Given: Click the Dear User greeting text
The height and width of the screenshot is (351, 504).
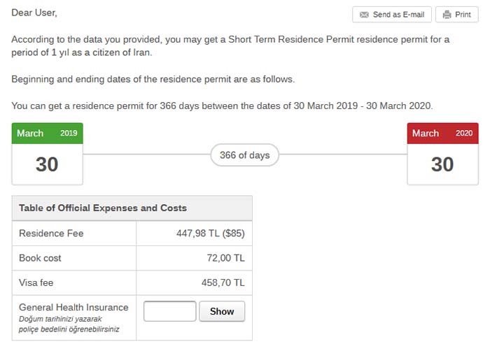Looking at the screenshot, I should tap(34, 13).
